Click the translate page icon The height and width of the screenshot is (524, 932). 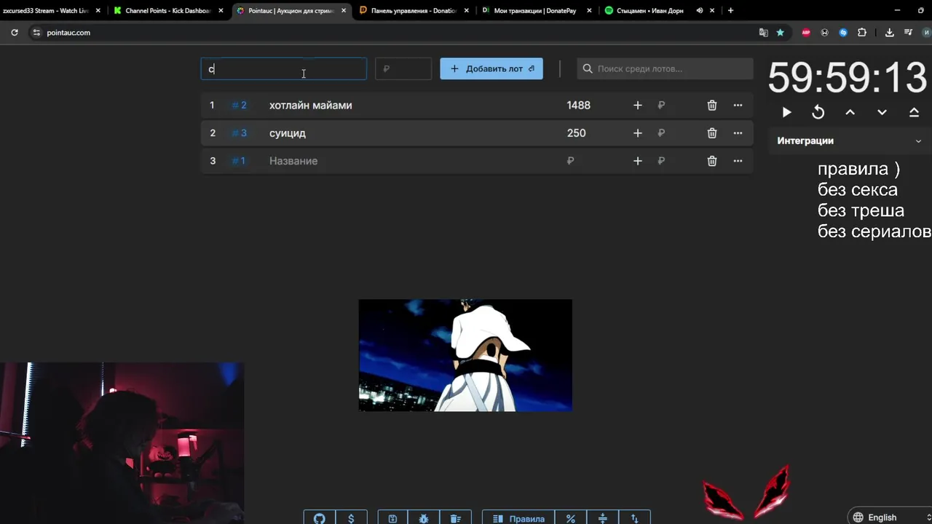click(x=763, y=33)
